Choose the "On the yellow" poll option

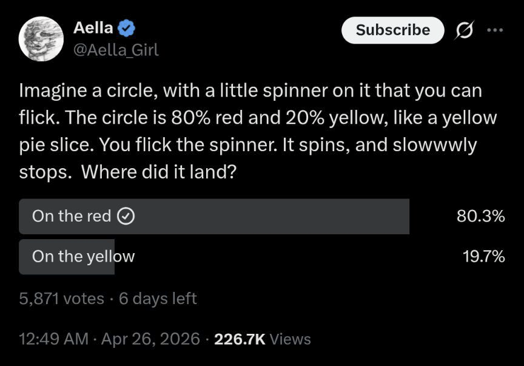pos(83,257)
